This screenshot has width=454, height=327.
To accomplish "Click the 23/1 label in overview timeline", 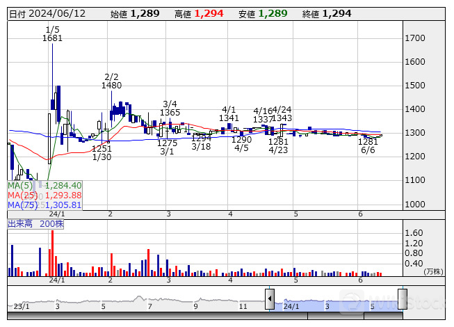I will [22, 306].
